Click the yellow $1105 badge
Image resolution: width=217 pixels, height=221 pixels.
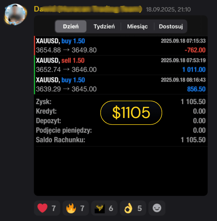coord(131,113)
